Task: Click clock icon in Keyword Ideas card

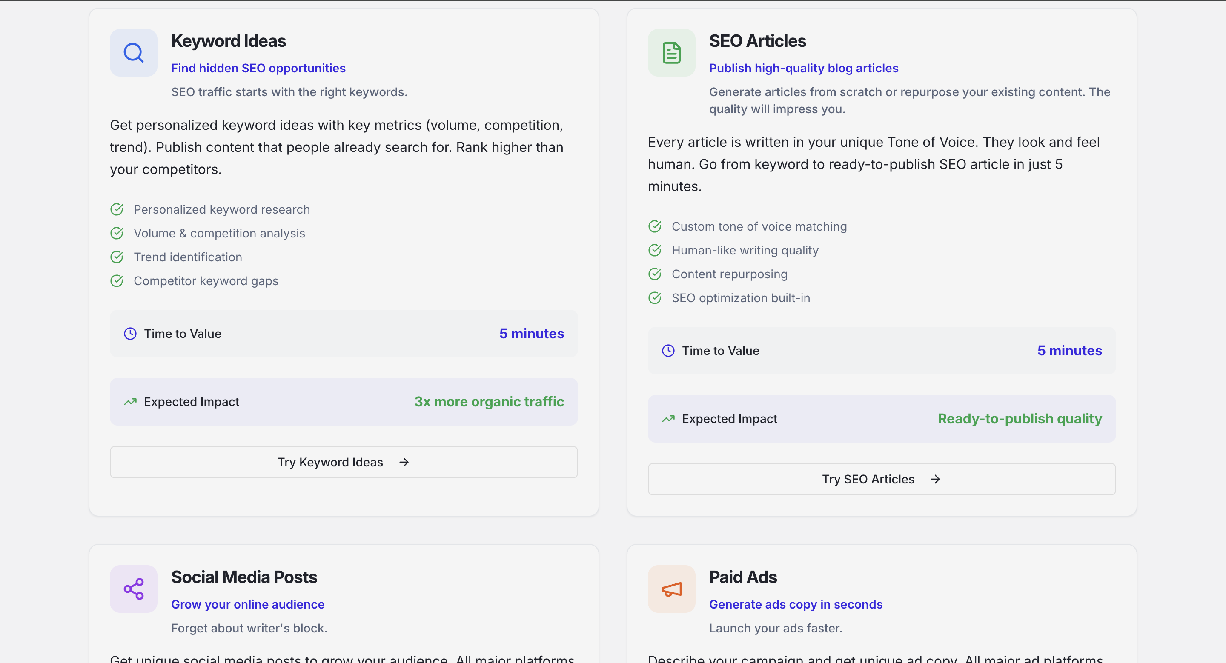Action: click(130, 334)
